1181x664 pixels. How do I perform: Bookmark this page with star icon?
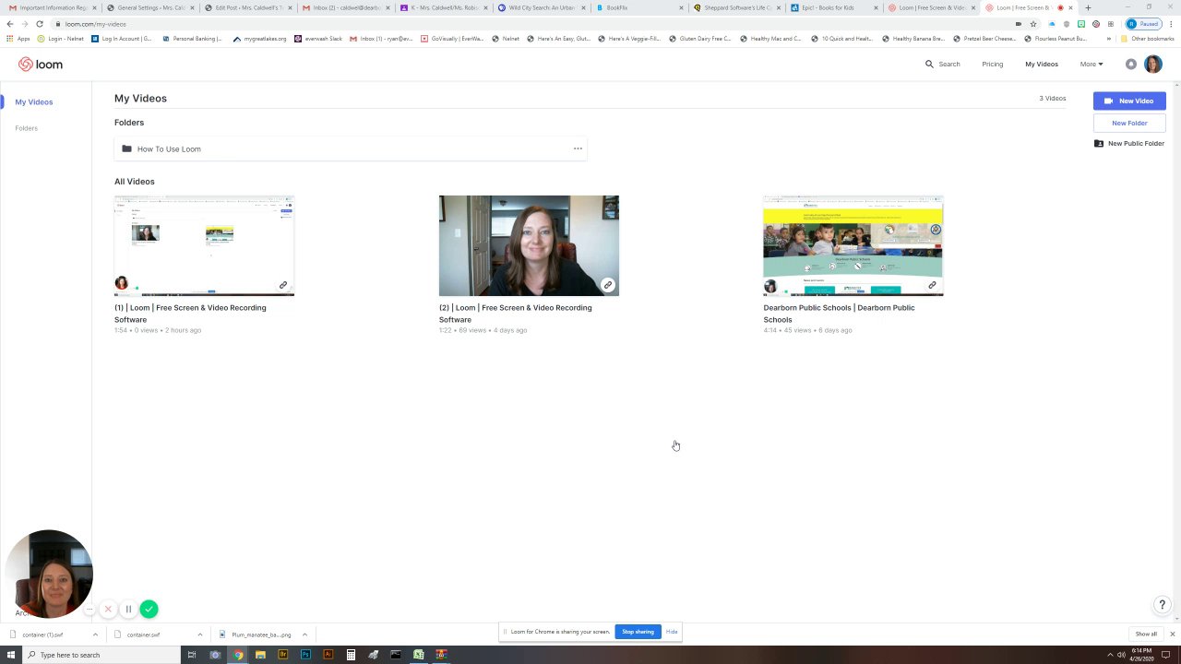pyautogui.click(x=1032, y=24)
